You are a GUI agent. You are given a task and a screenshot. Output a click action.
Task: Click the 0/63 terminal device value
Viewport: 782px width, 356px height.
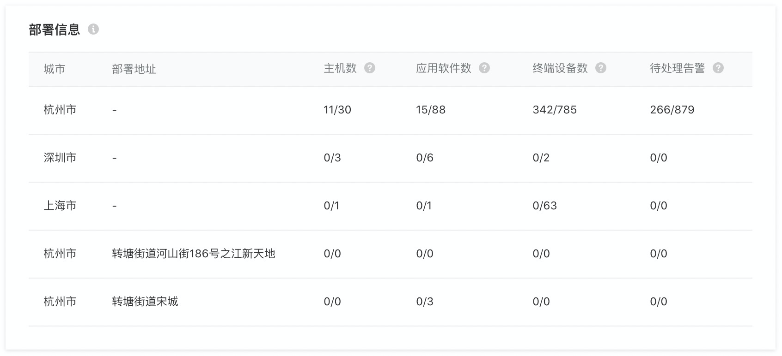pos(545,206)
